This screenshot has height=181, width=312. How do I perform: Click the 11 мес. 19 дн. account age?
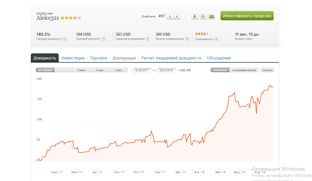tap(247, 34)
